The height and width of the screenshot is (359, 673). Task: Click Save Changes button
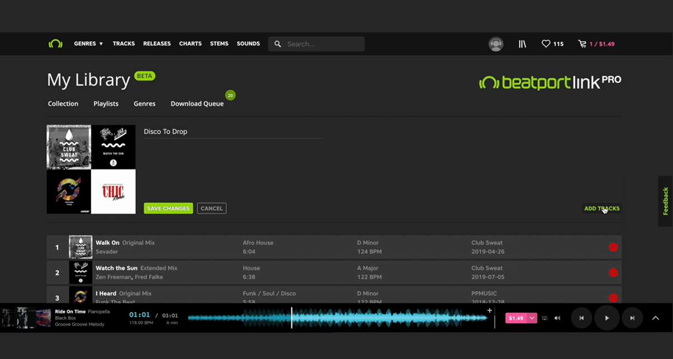pyautogui.click(x=168, y=208)
